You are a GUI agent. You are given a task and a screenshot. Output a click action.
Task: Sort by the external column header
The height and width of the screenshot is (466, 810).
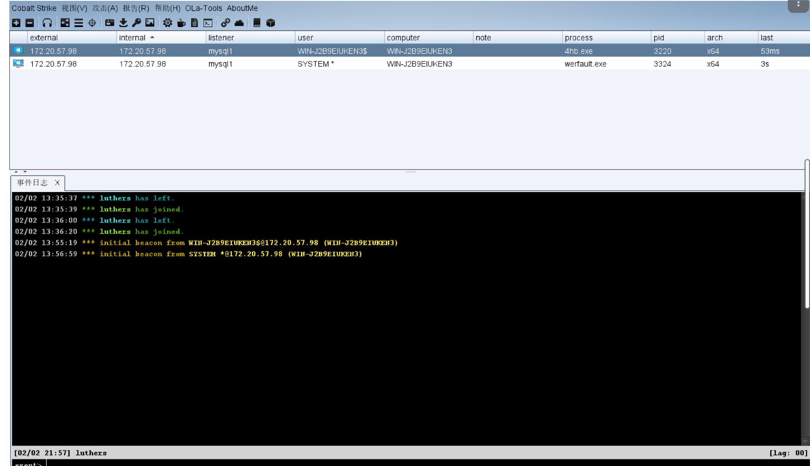[x=72, y=38]
